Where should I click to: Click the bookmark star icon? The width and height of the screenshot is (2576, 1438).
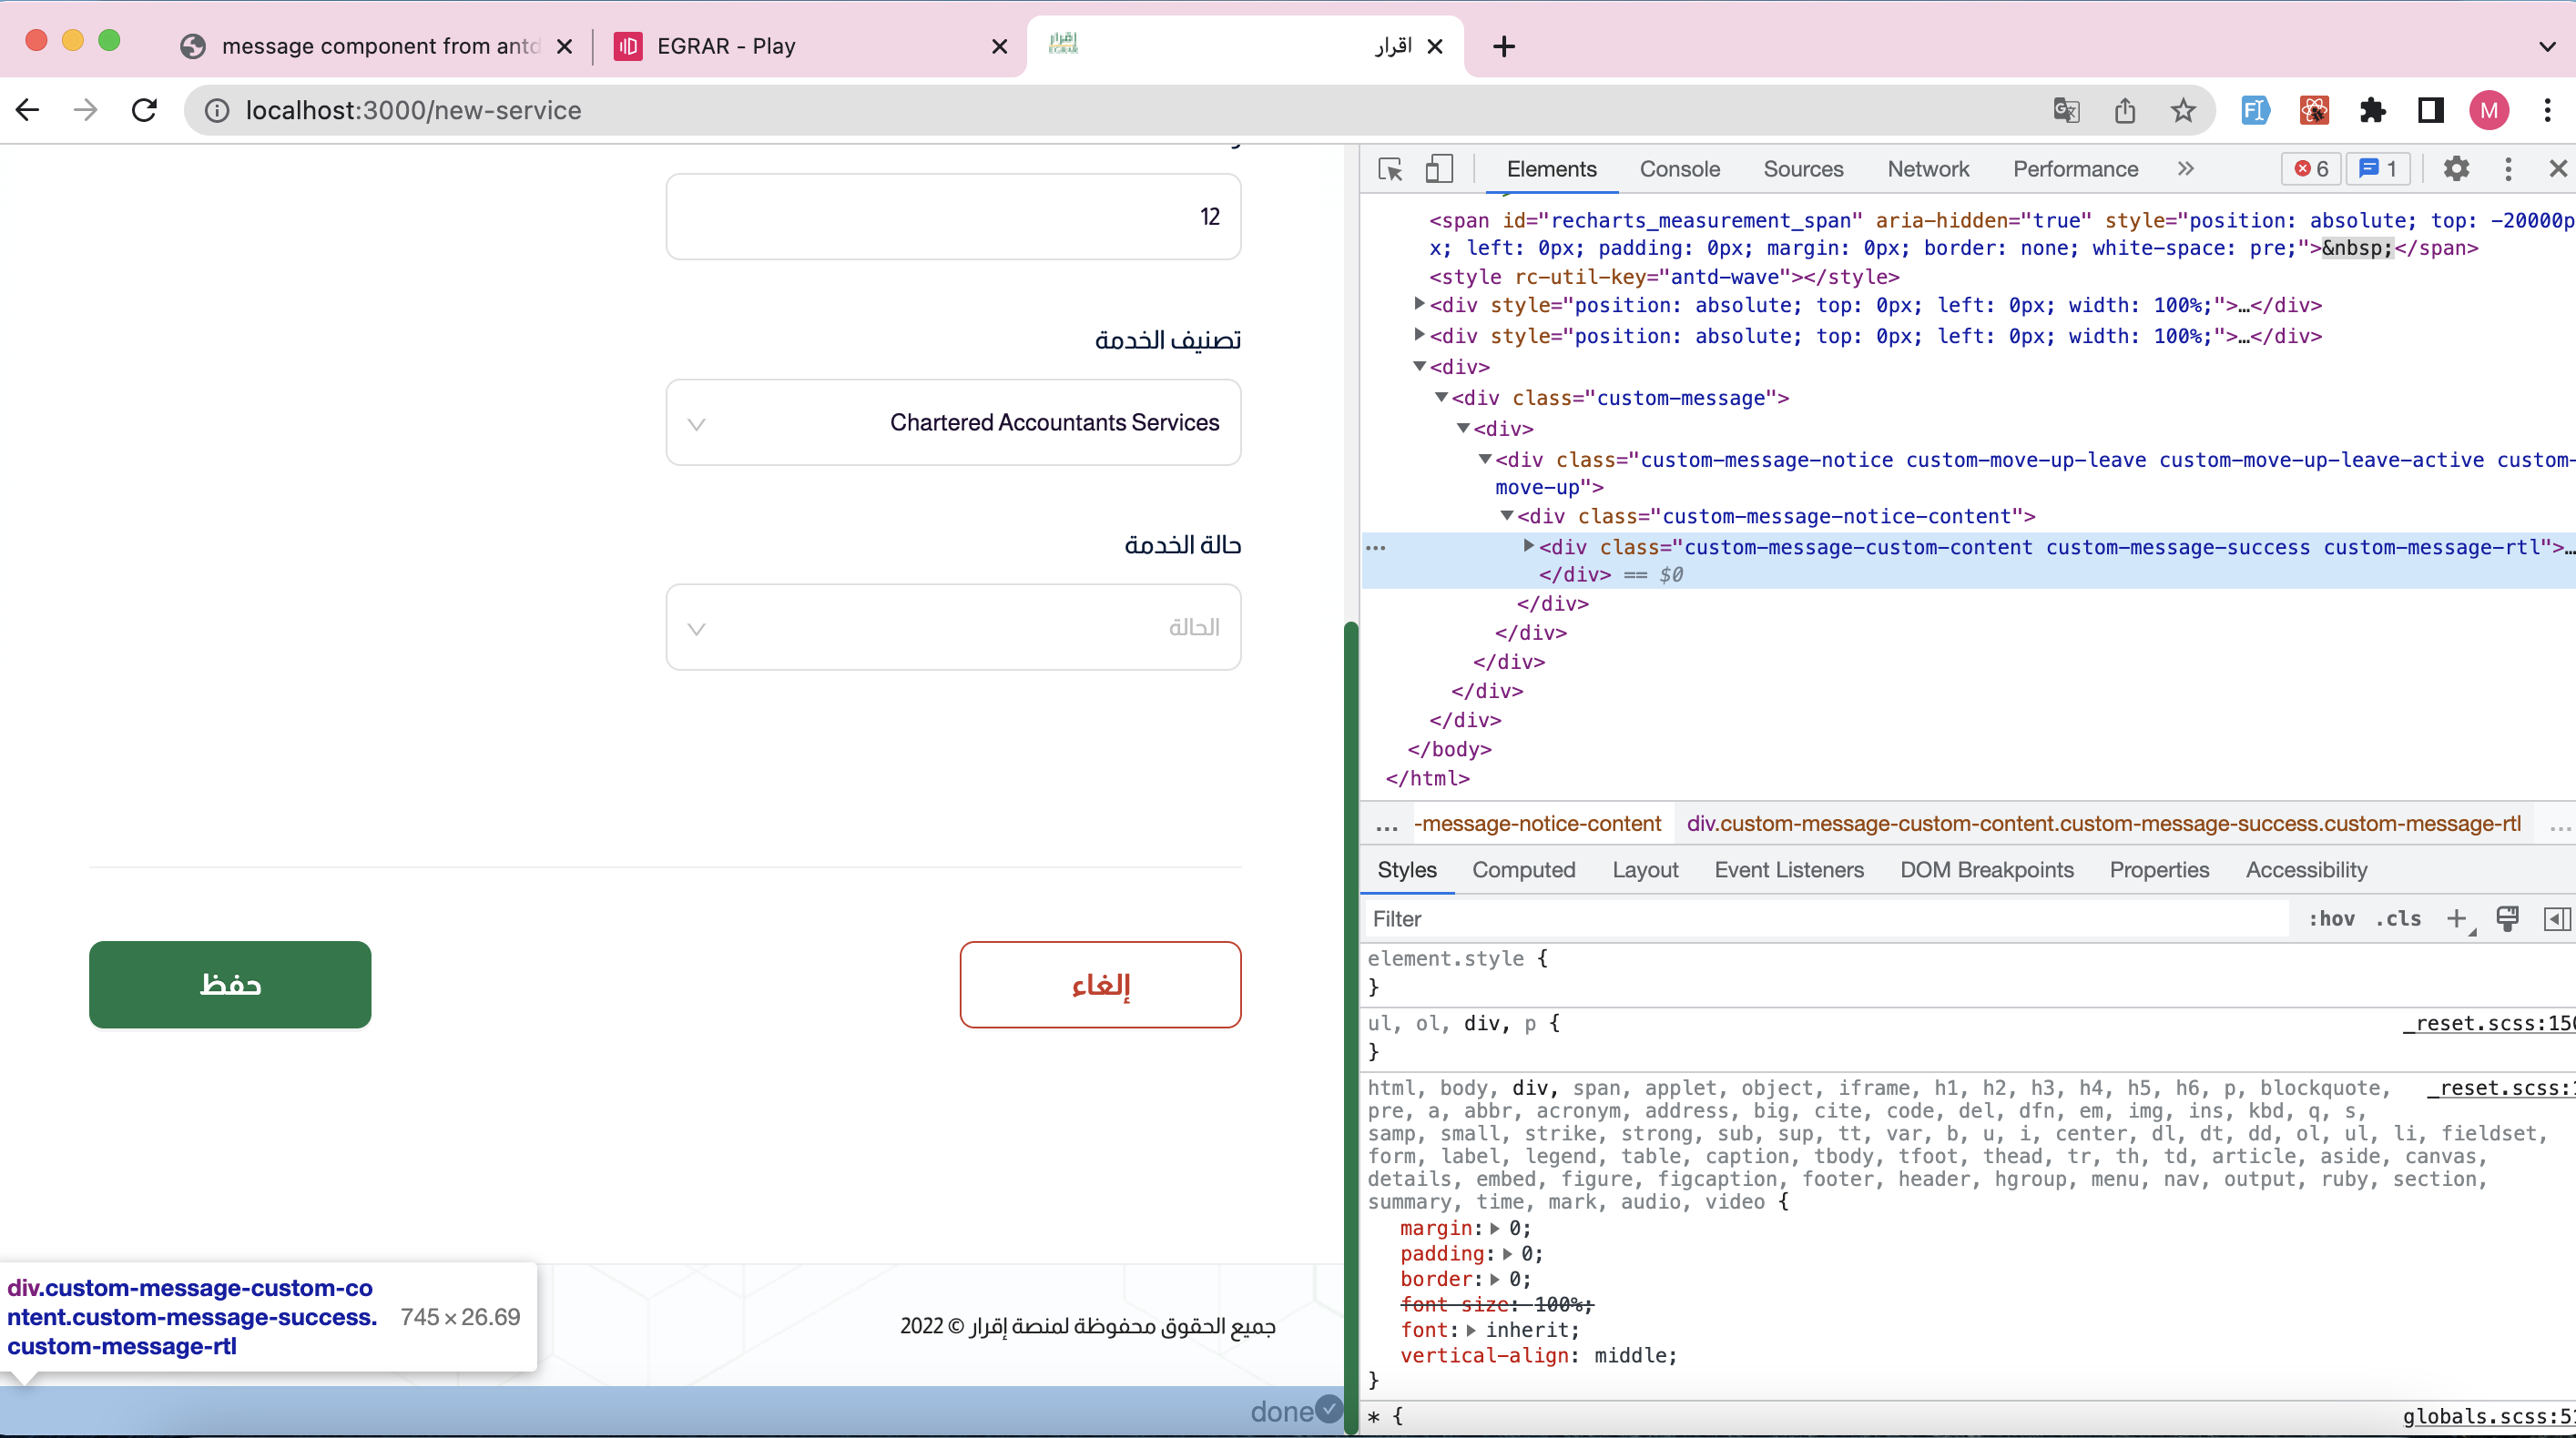tap(2183, 110)
